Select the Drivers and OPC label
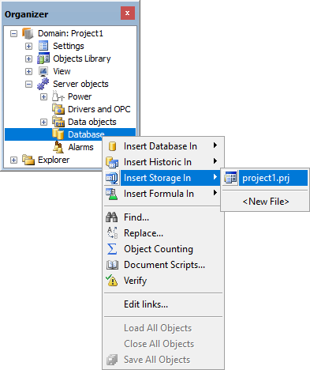Image resolution: width=310 pixels, height=370 pixels. [99, 109]
